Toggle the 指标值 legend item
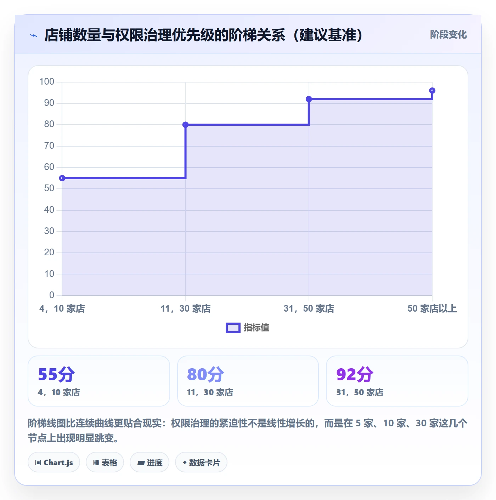496x500 pixels. (x=247, y=328)
